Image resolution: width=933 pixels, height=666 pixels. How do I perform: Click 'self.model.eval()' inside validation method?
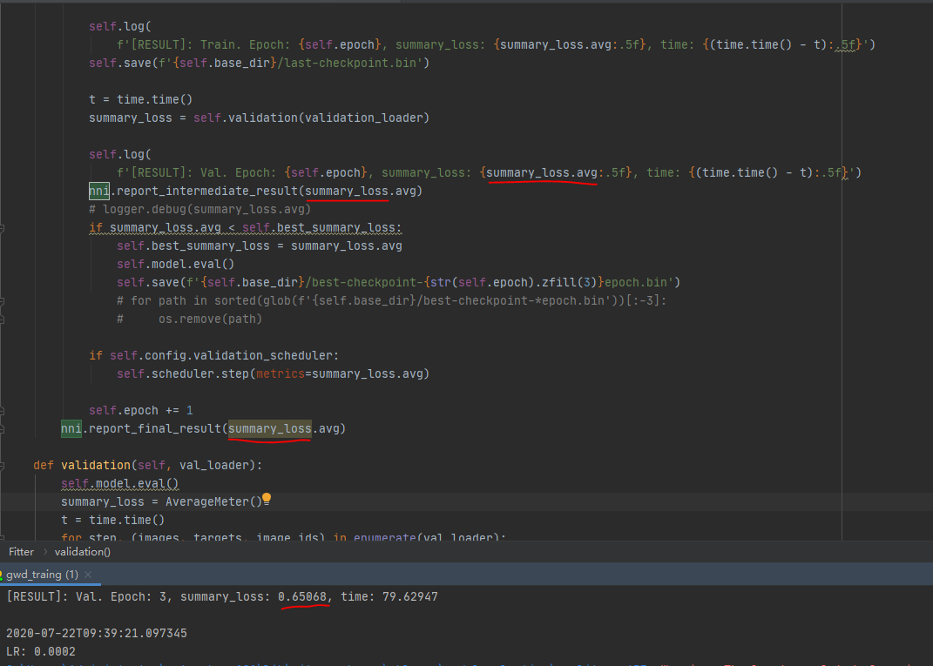pyautogui.click(x=119, y=483)
